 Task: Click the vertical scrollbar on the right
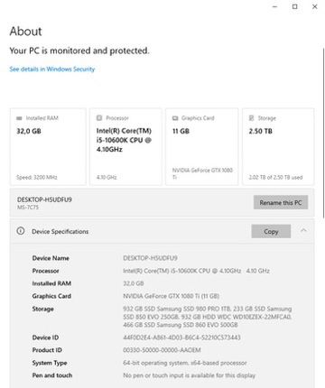coord(323,133)
